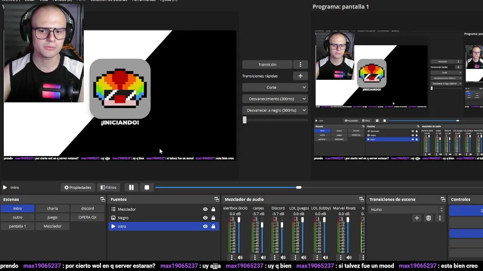Open the alertbox (kick) channel options menu
The height and width of the screenshot is (271, 483).
(x=232, y=257)
